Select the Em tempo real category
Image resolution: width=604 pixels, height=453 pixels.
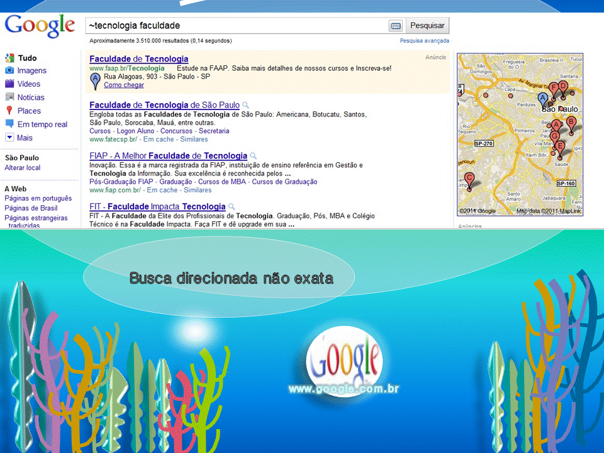click(42, 125)
